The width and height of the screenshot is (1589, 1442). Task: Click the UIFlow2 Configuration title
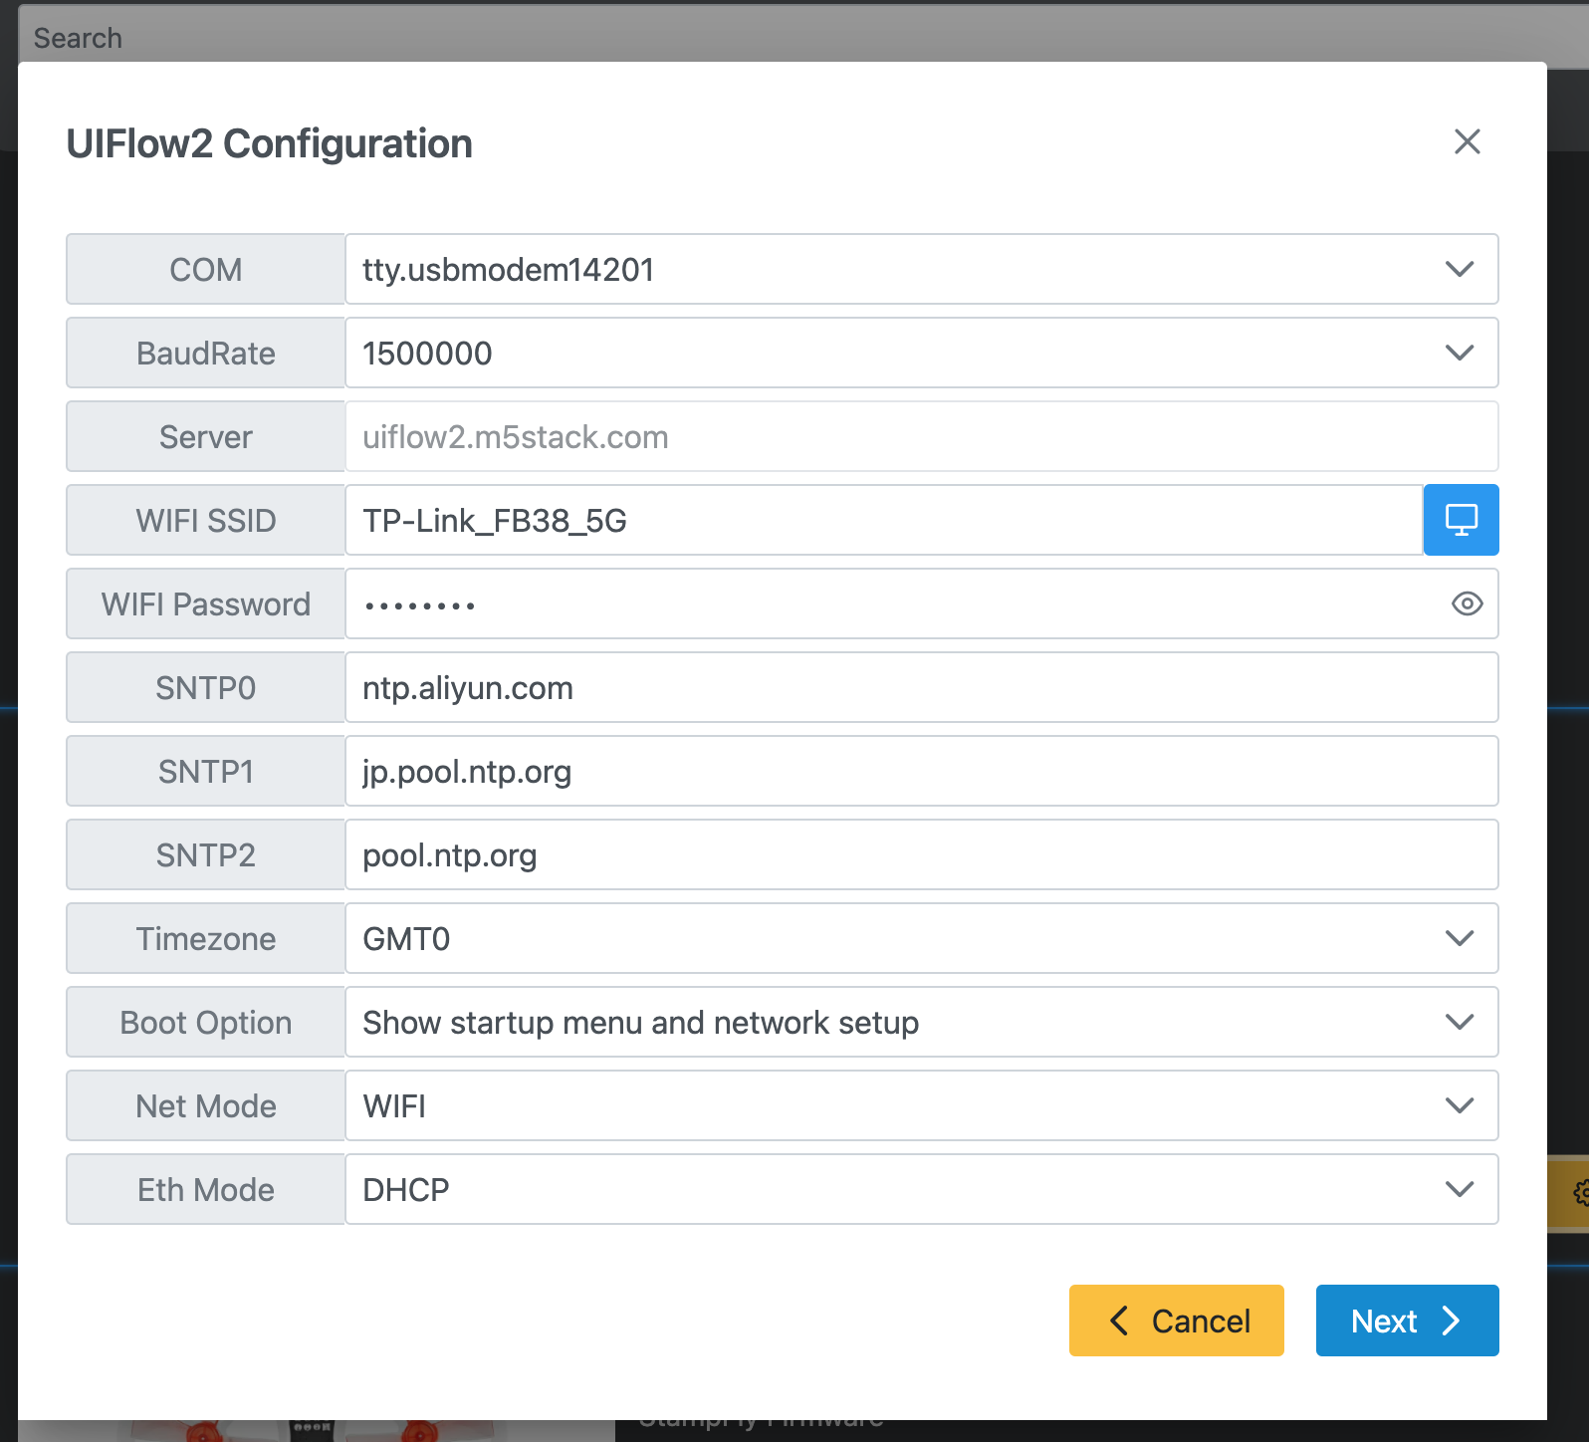(269, 143)
